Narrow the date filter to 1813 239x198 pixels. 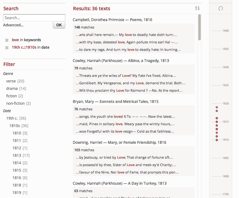(x=17, y=156)
